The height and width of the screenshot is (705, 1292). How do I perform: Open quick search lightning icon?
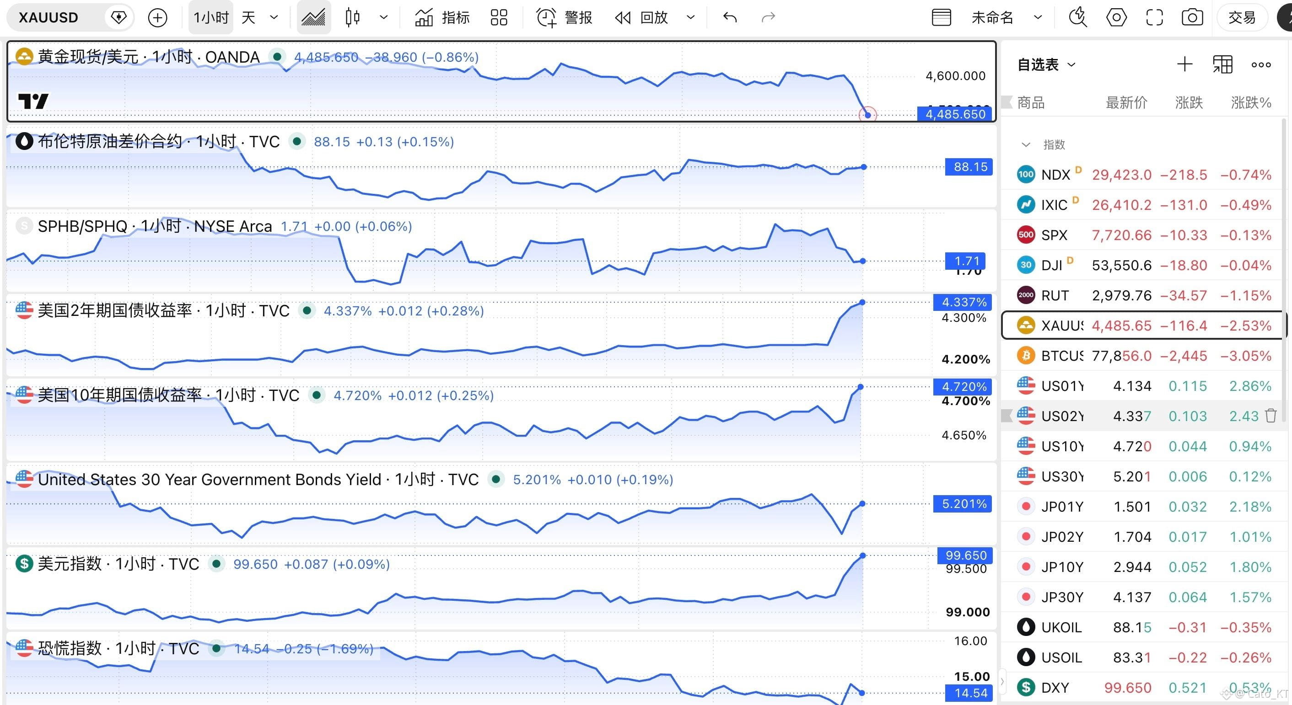pos(1078,17)
